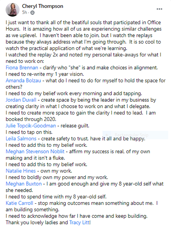The image size is (171, 228).
Task: Click the Leila Salmons tagged name
Action: (21, 138)
